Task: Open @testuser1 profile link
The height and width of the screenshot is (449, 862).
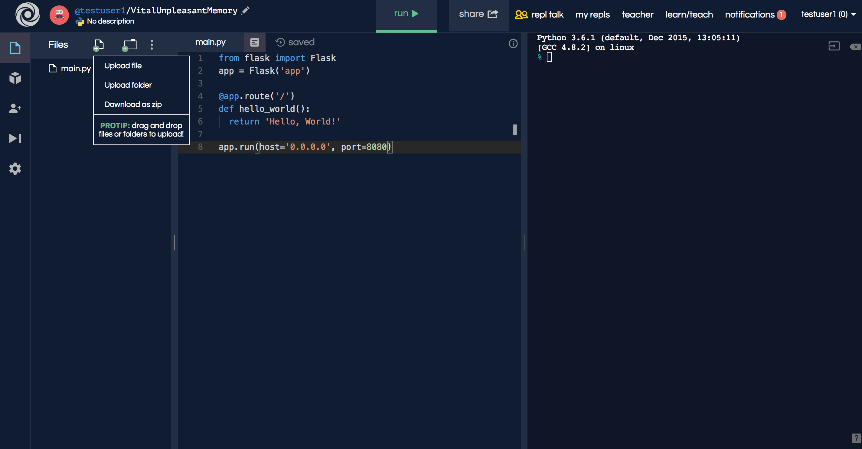Action: (x=100, y=11)
